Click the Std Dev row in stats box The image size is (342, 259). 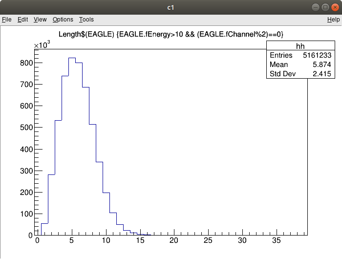(x=300, y=74)
